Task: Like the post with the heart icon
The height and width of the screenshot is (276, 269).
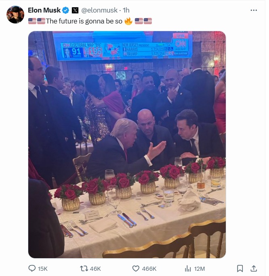Action: pyautogui.click(x=136, y=269)
